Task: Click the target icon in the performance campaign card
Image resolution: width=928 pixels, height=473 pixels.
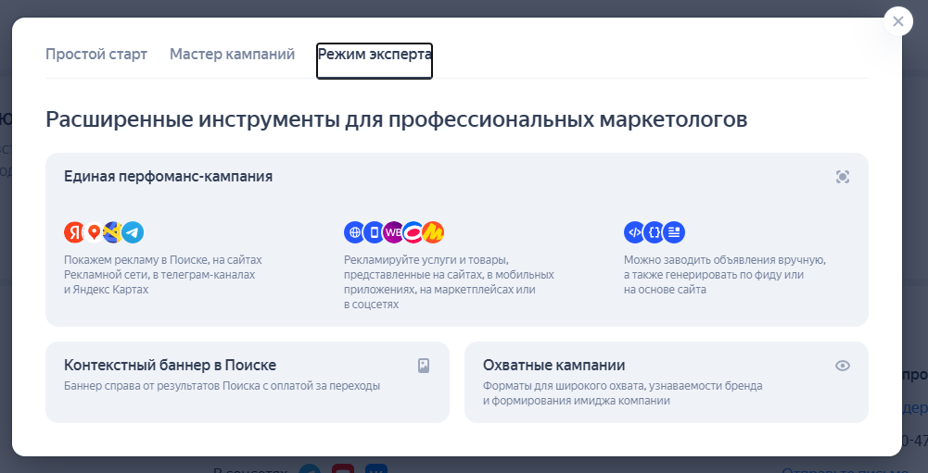Action: tap(842, 177)
